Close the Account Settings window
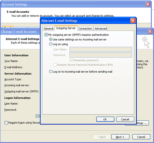 pyautogui.click(x=148, y=4)
